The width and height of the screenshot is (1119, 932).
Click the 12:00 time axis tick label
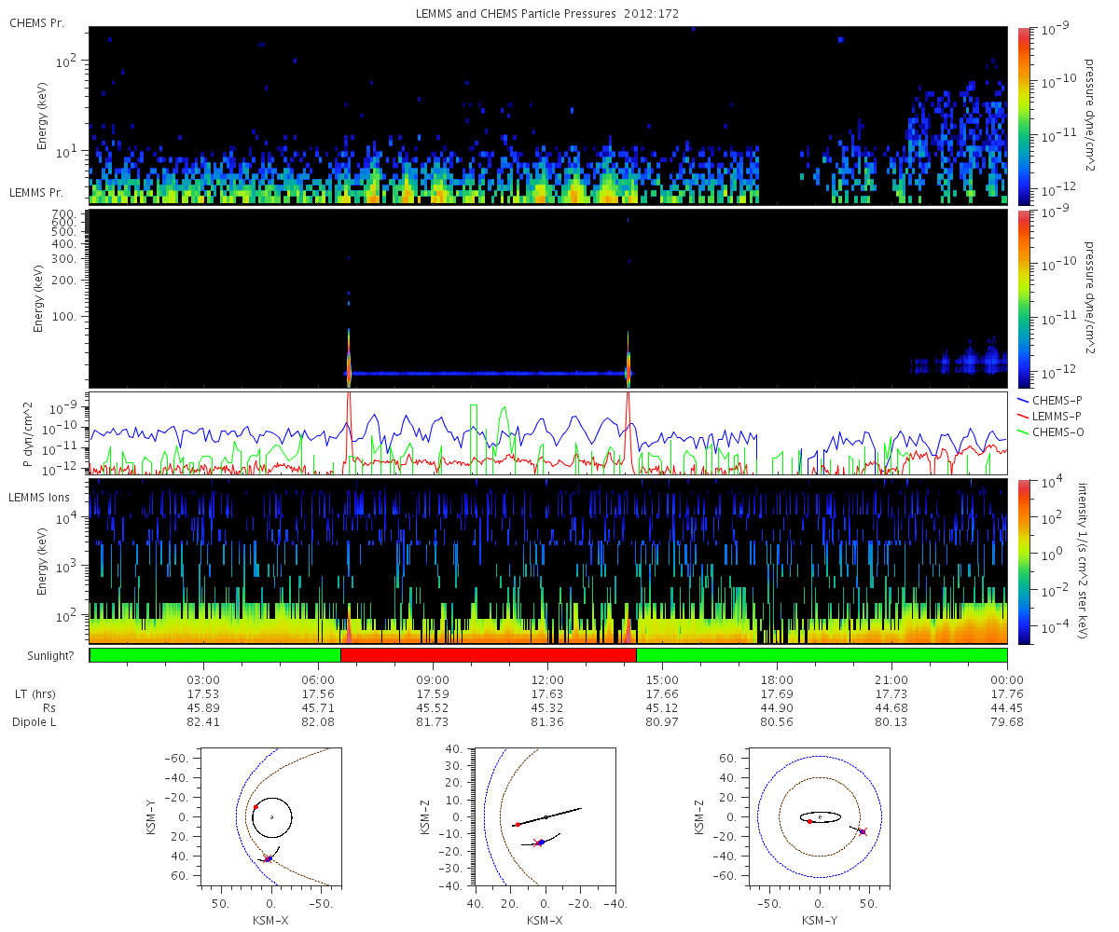pos(547,679)
